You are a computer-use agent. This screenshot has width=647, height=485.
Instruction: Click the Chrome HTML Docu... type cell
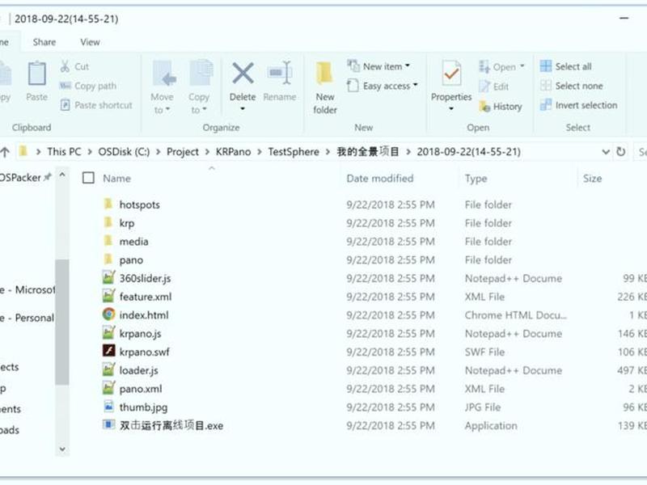pyautogui.click(x=515, y=315)
